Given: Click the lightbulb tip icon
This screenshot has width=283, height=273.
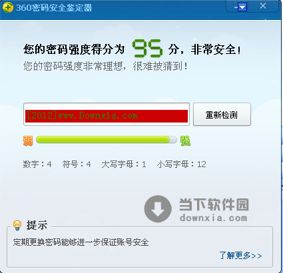Looking at the screenshot, I should [17, 225].
